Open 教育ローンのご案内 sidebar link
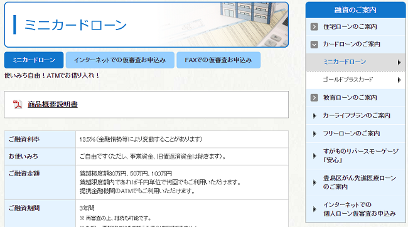This screenshot has width=408, height=227. [350, 97]
